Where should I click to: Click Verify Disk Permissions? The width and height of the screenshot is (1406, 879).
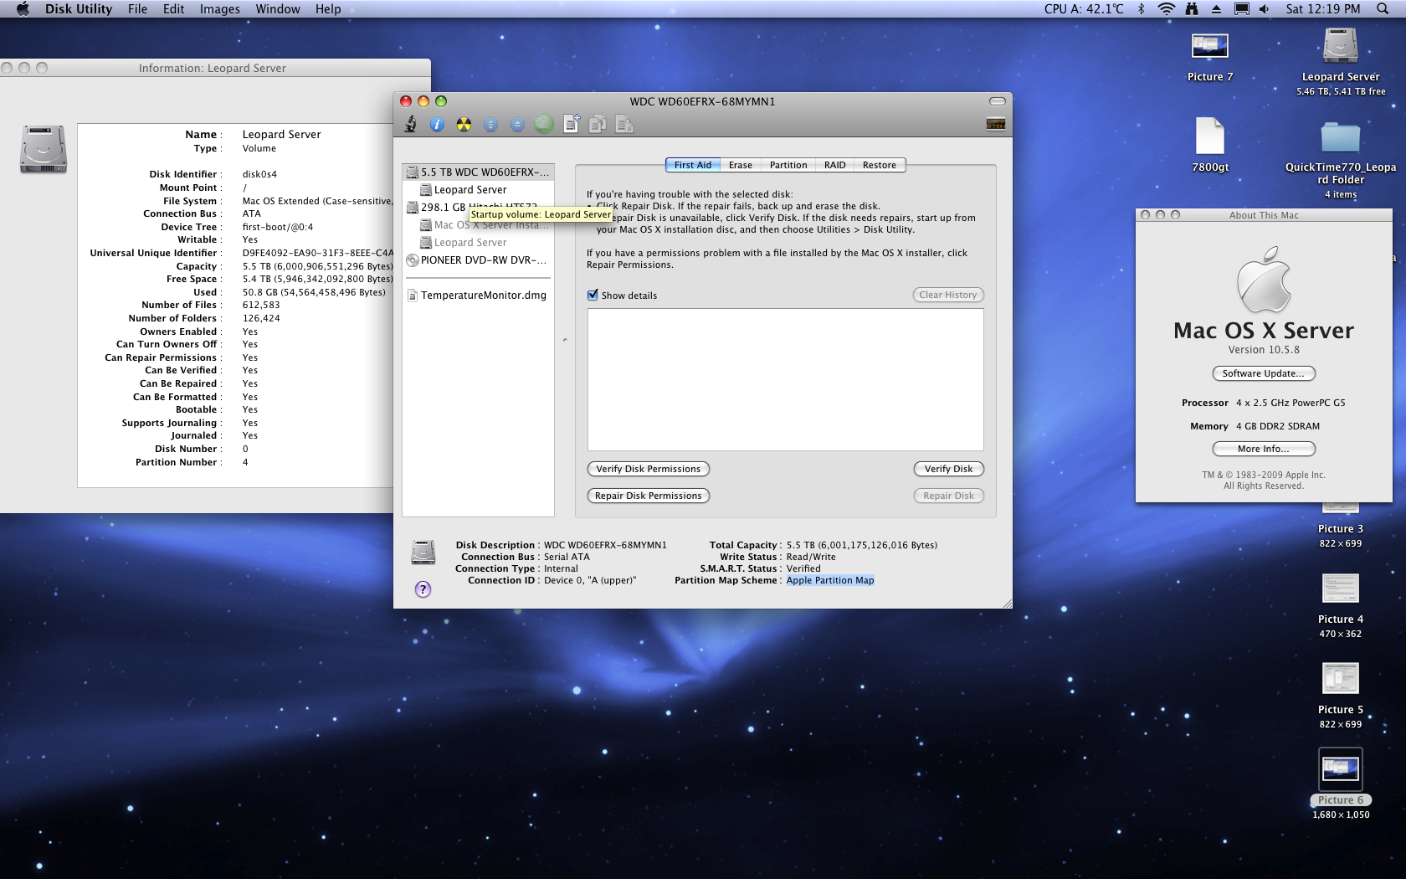(649, 469)
